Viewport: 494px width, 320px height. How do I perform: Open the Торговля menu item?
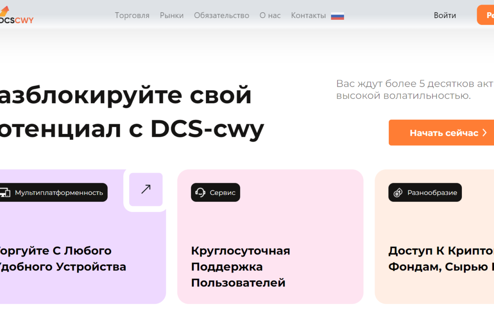coord(132,16)
